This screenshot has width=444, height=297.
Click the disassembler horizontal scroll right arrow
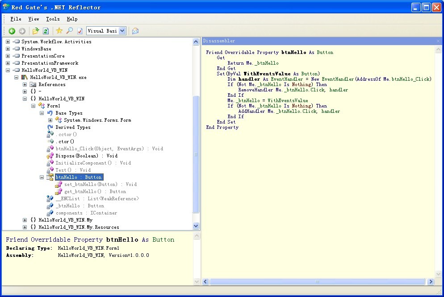point(431,281)
